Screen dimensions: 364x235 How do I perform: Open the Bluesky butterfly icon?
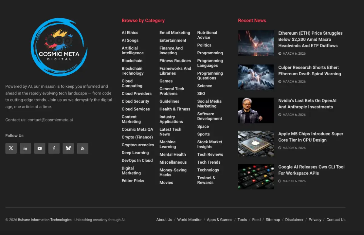tap(68, 148)
